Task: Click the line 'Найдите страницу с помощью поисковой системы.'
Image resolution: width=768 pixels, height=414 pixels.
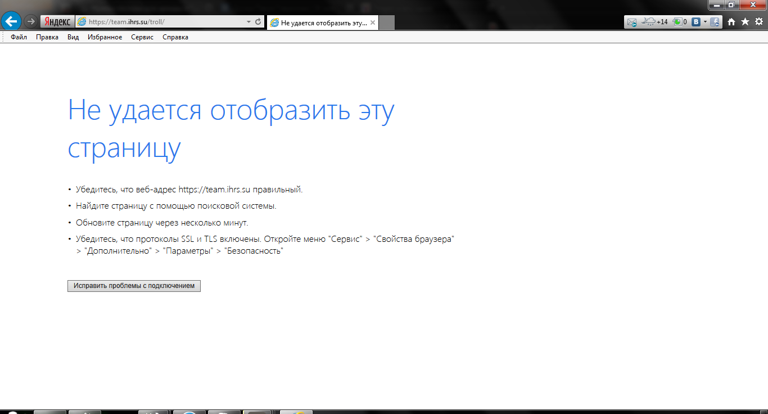Action: coord(176,206)
